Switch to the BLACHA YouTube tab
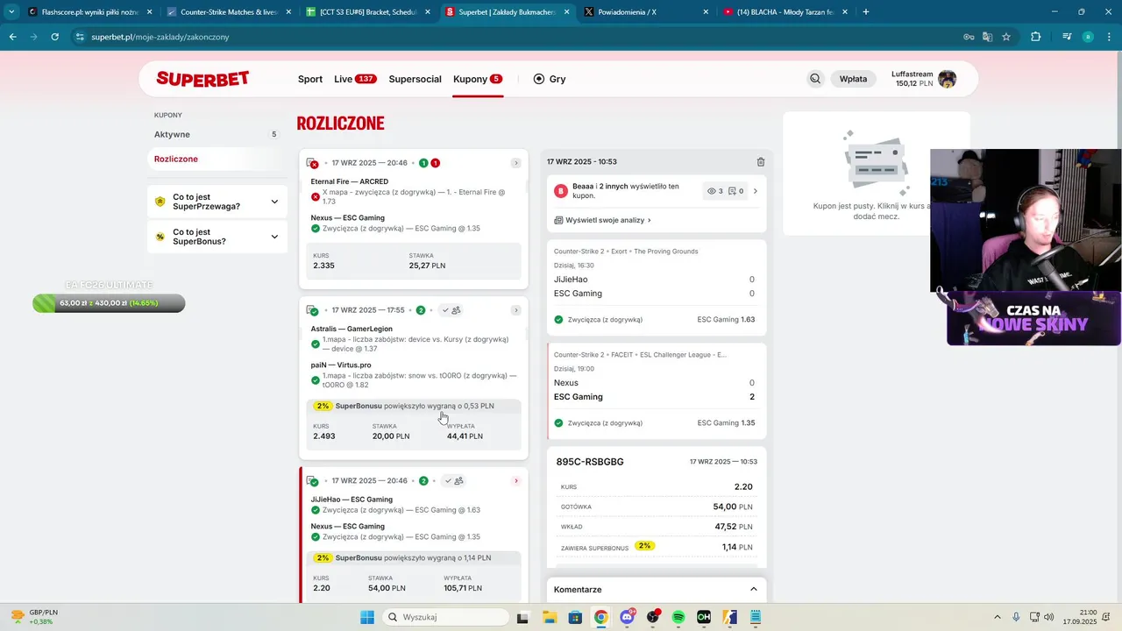1122x631 pixels. [785, 12]
